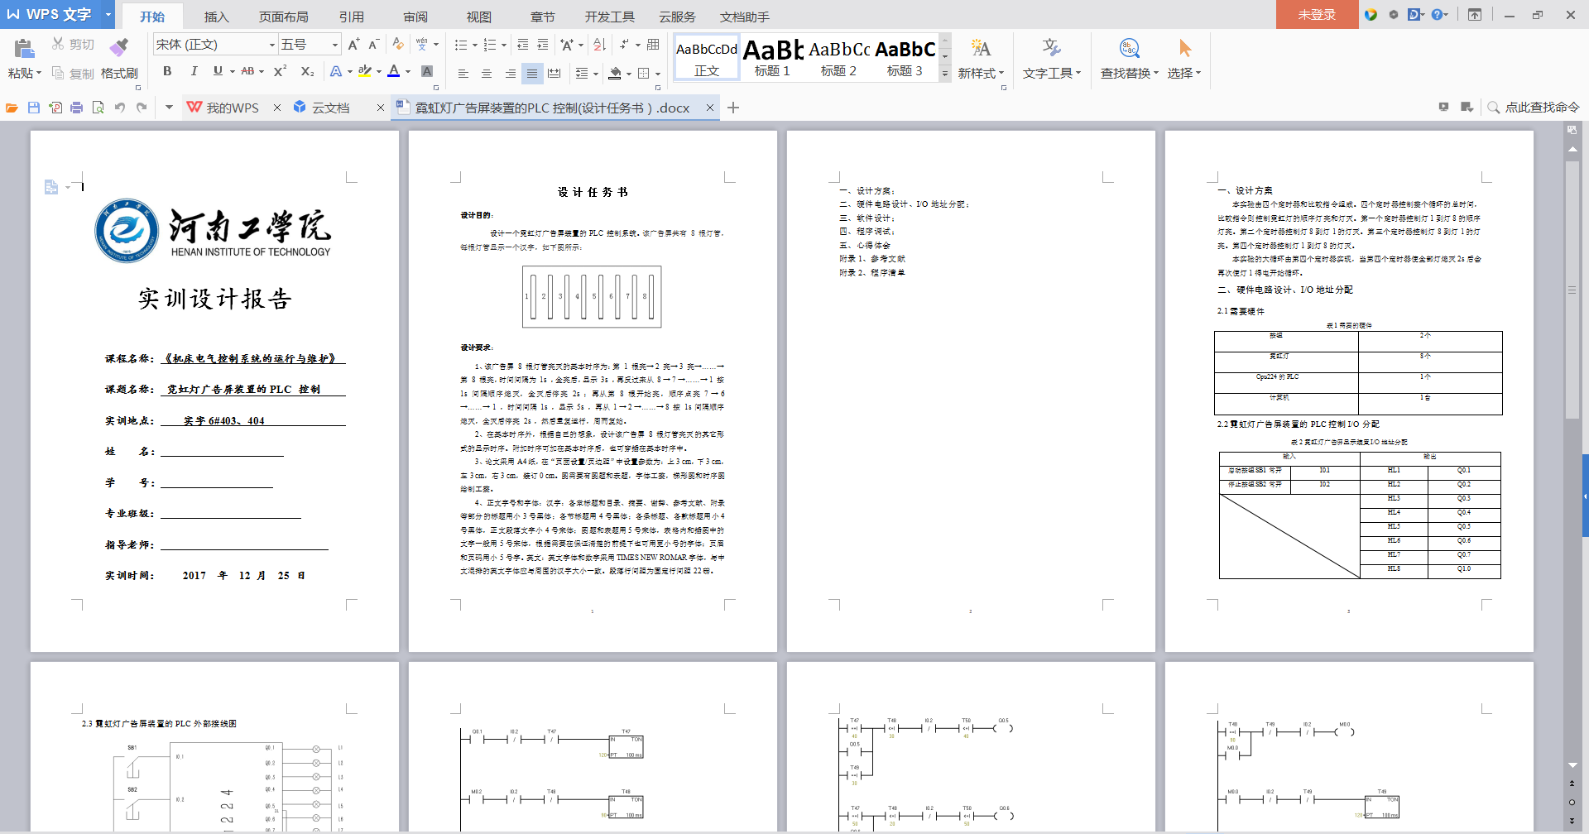The image size is (1589, 834).
Task: Open the font name dropdown
Action: coord(271,45)
